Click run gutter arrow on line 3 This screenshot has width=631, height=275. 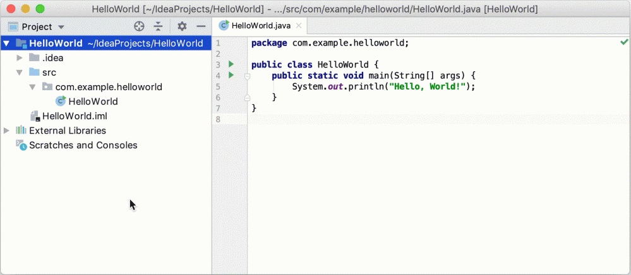[231, 64]
